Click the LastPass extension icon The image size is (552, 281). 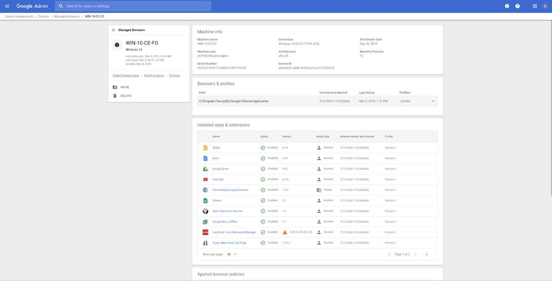point(204,231)
